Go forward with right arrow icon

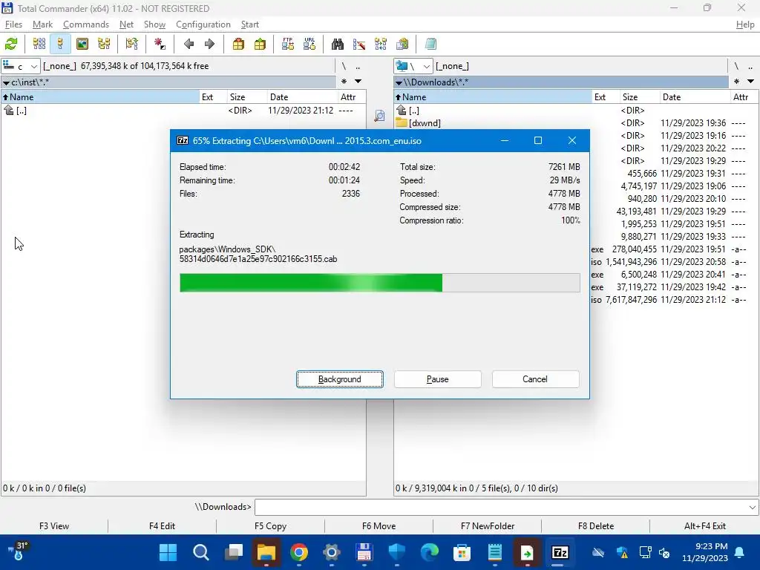[209, 44]
